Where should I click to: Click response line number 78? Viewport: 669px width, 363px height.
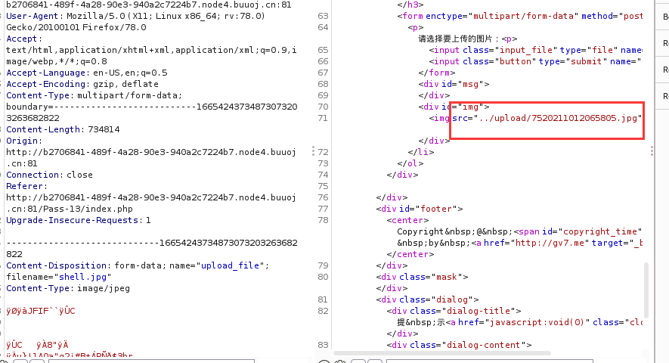323,220
